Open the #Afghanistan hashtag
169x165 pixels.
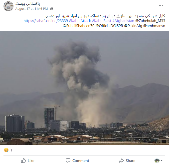pos(123,21)
